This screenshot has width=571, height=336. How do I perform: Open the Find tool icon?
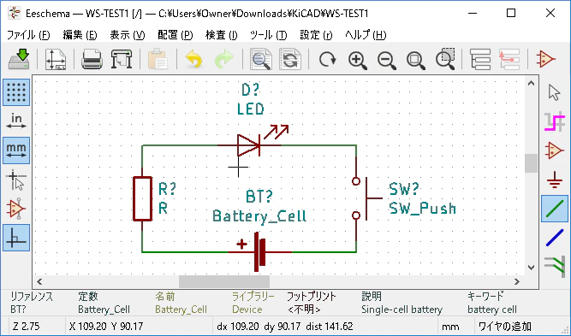[260, 59]
